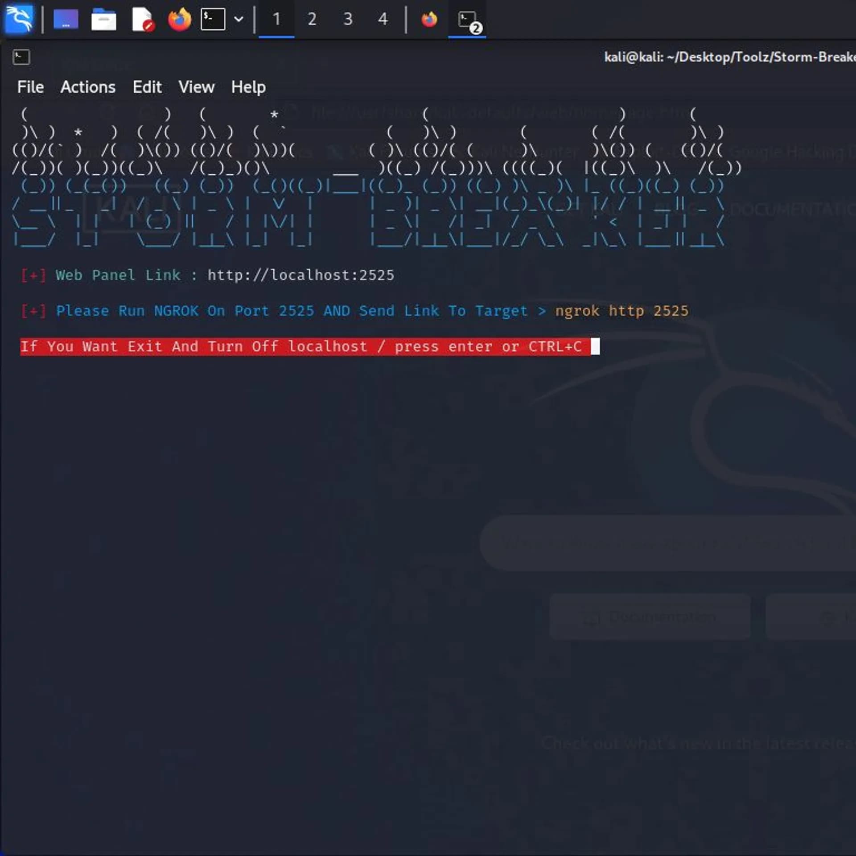This screenshot has width=856, height=856.
Task: Switch to workspace 1
Action: click(276, 19)
